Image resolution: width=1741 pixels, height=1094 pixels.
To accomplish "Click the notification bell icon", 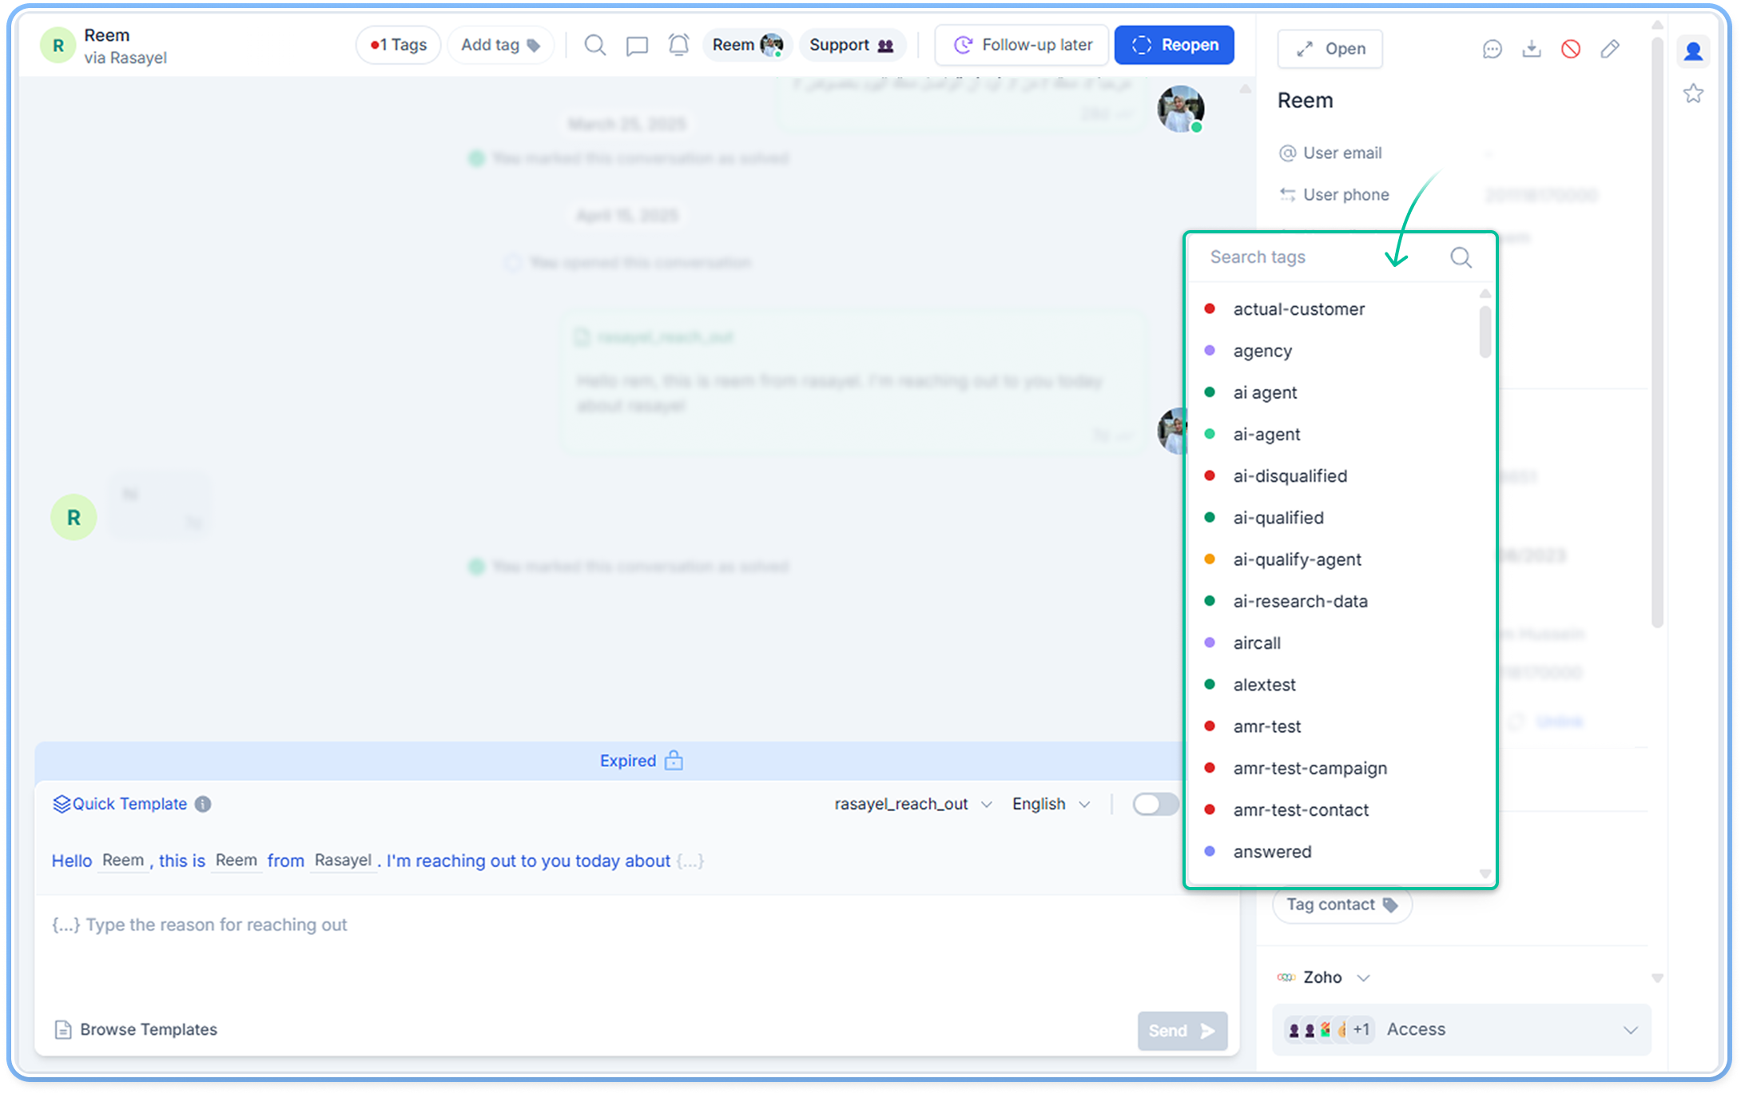I will [x=678, y=46].
